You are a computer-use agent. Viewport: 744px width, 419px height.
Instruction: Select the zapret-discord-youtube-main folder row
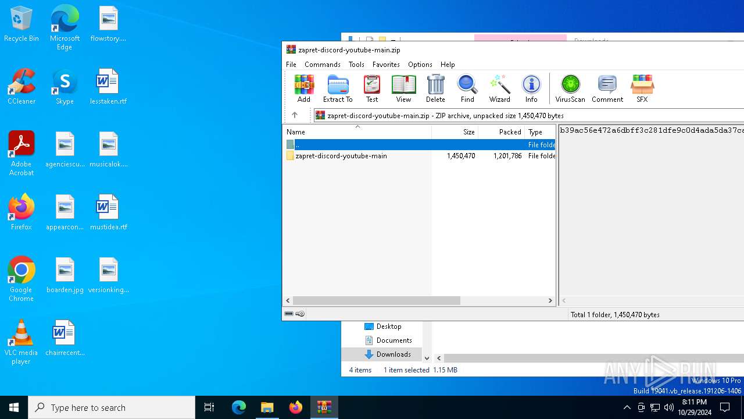pos(419,156)
